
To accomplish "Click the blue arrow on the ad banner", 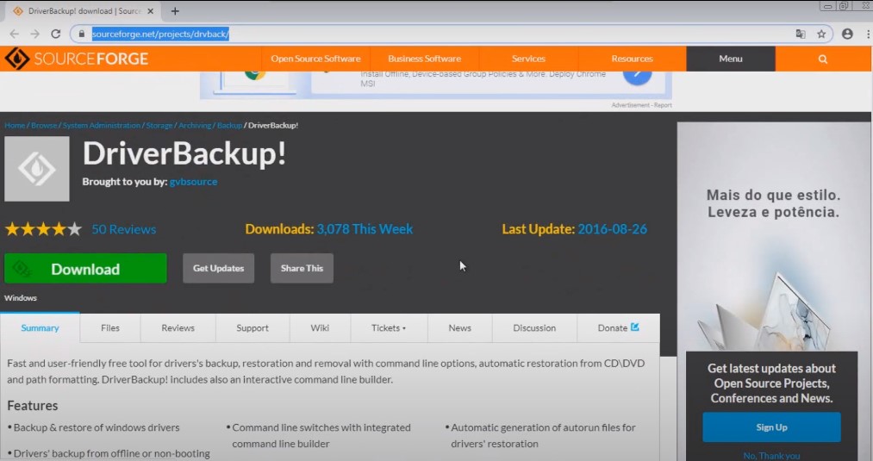I will coord(638,75).
